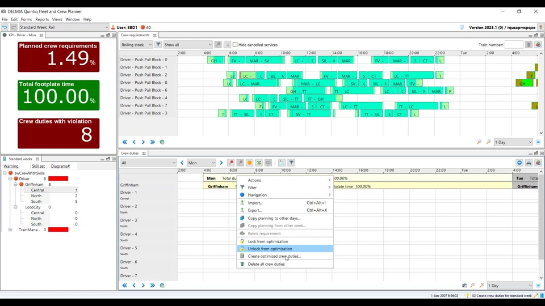This screenshot has width=545, height=306.
Task: Jump to first period in Crew duties navigation
Action: tap(124, 285)
